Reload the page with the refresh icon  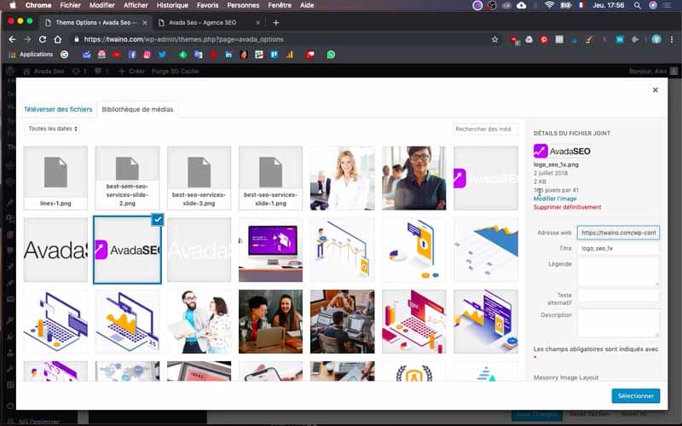click(42, 39)
